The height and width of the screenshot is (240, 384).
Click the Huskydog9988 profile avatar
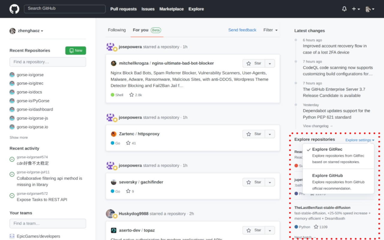(110, 214)
